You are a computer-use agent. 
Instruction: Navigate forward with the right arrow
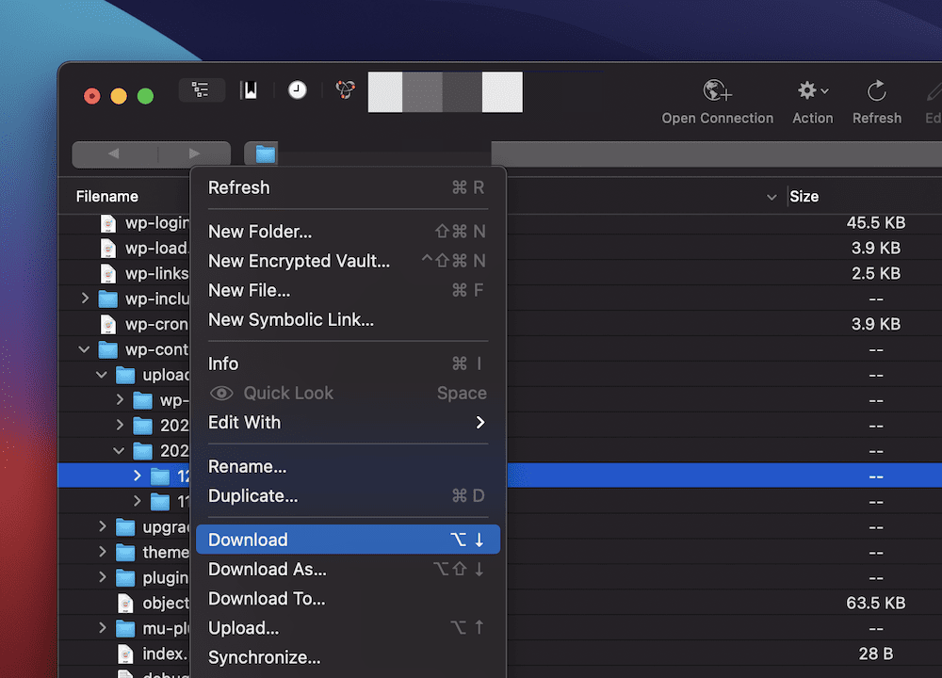click(x=194, y=153)
